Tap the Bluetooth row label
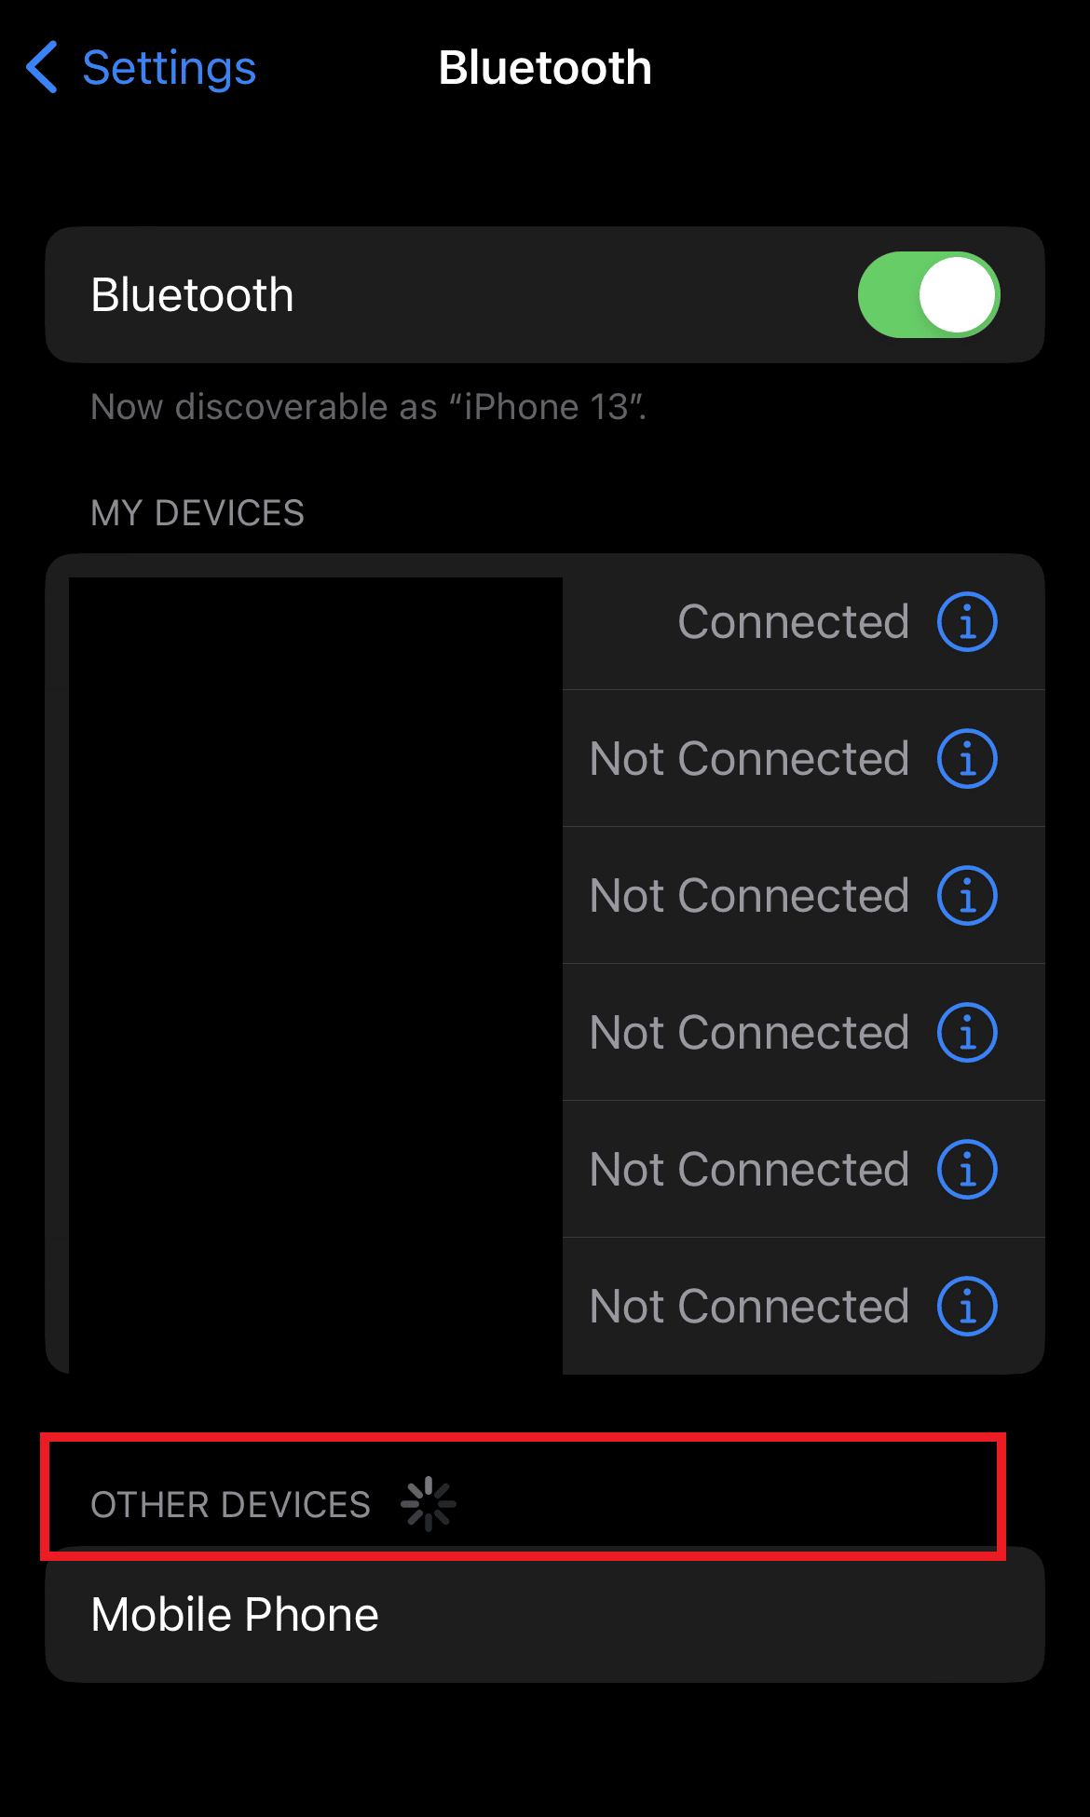The height and width of the screenshot is (1817, 1090). point(192,295)
